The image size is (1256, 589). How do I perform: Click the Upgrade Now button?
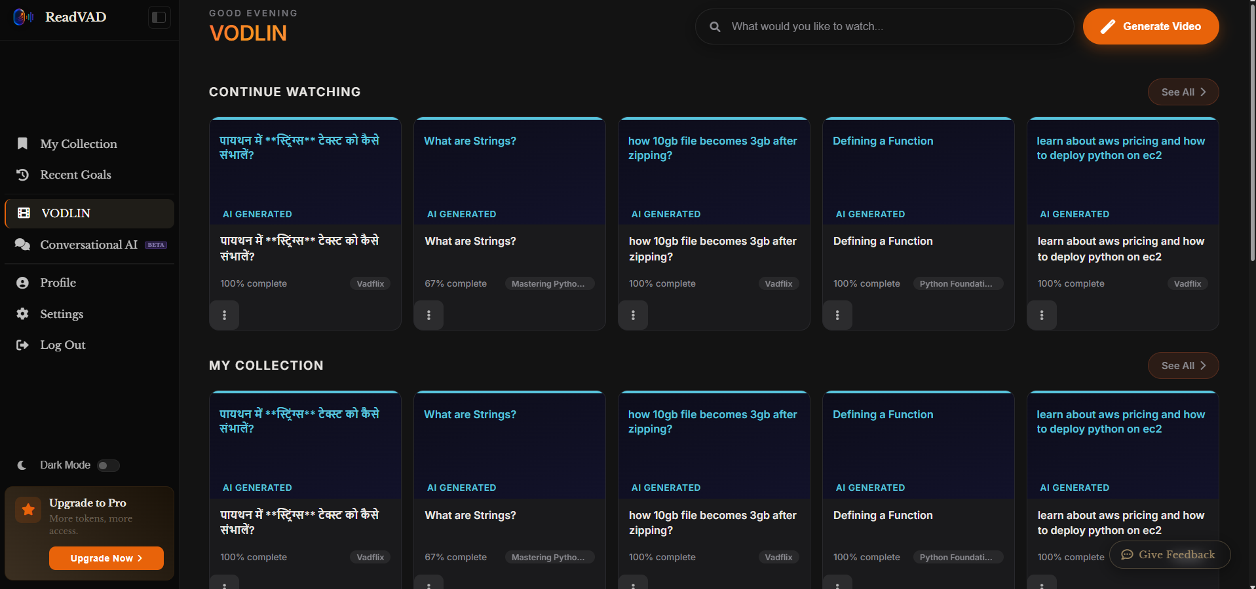pyautogui.click(x=106, y=558)
